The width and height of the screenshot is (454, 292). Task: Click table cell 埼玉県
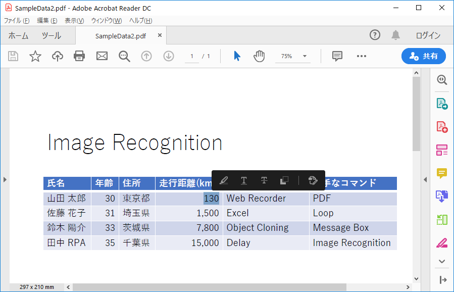136,213
